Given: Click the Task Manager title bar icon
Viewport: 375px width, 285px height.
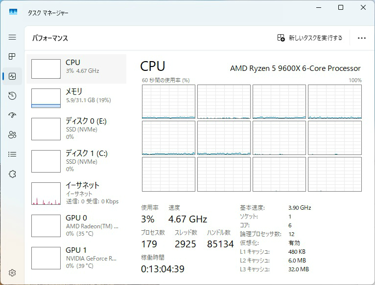Looking at the screenshot, I should pos(13,11).
